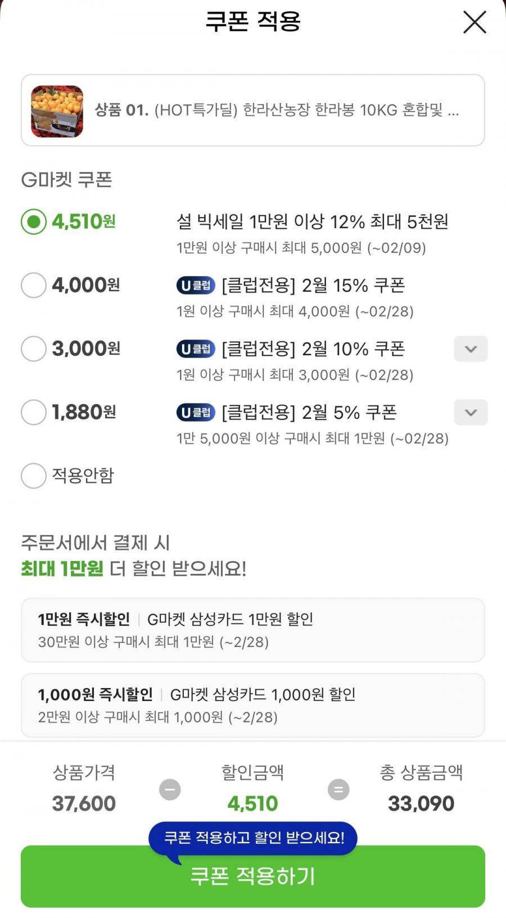Click U클럽 badge on 15% coupon
The width and height of the screenshot is (506, 918).
196,286
